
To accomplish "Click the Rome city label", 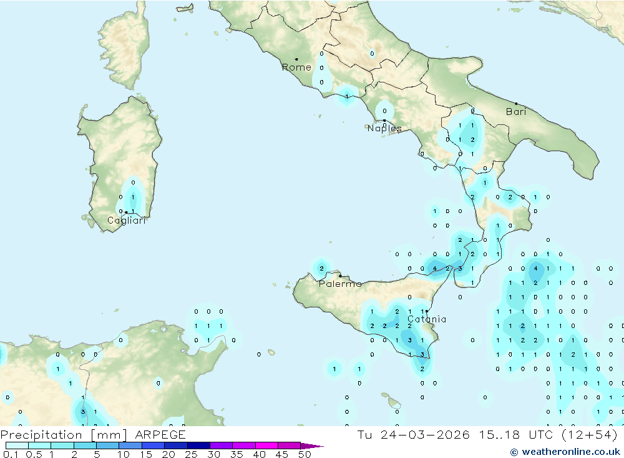I will click(296, 67).
